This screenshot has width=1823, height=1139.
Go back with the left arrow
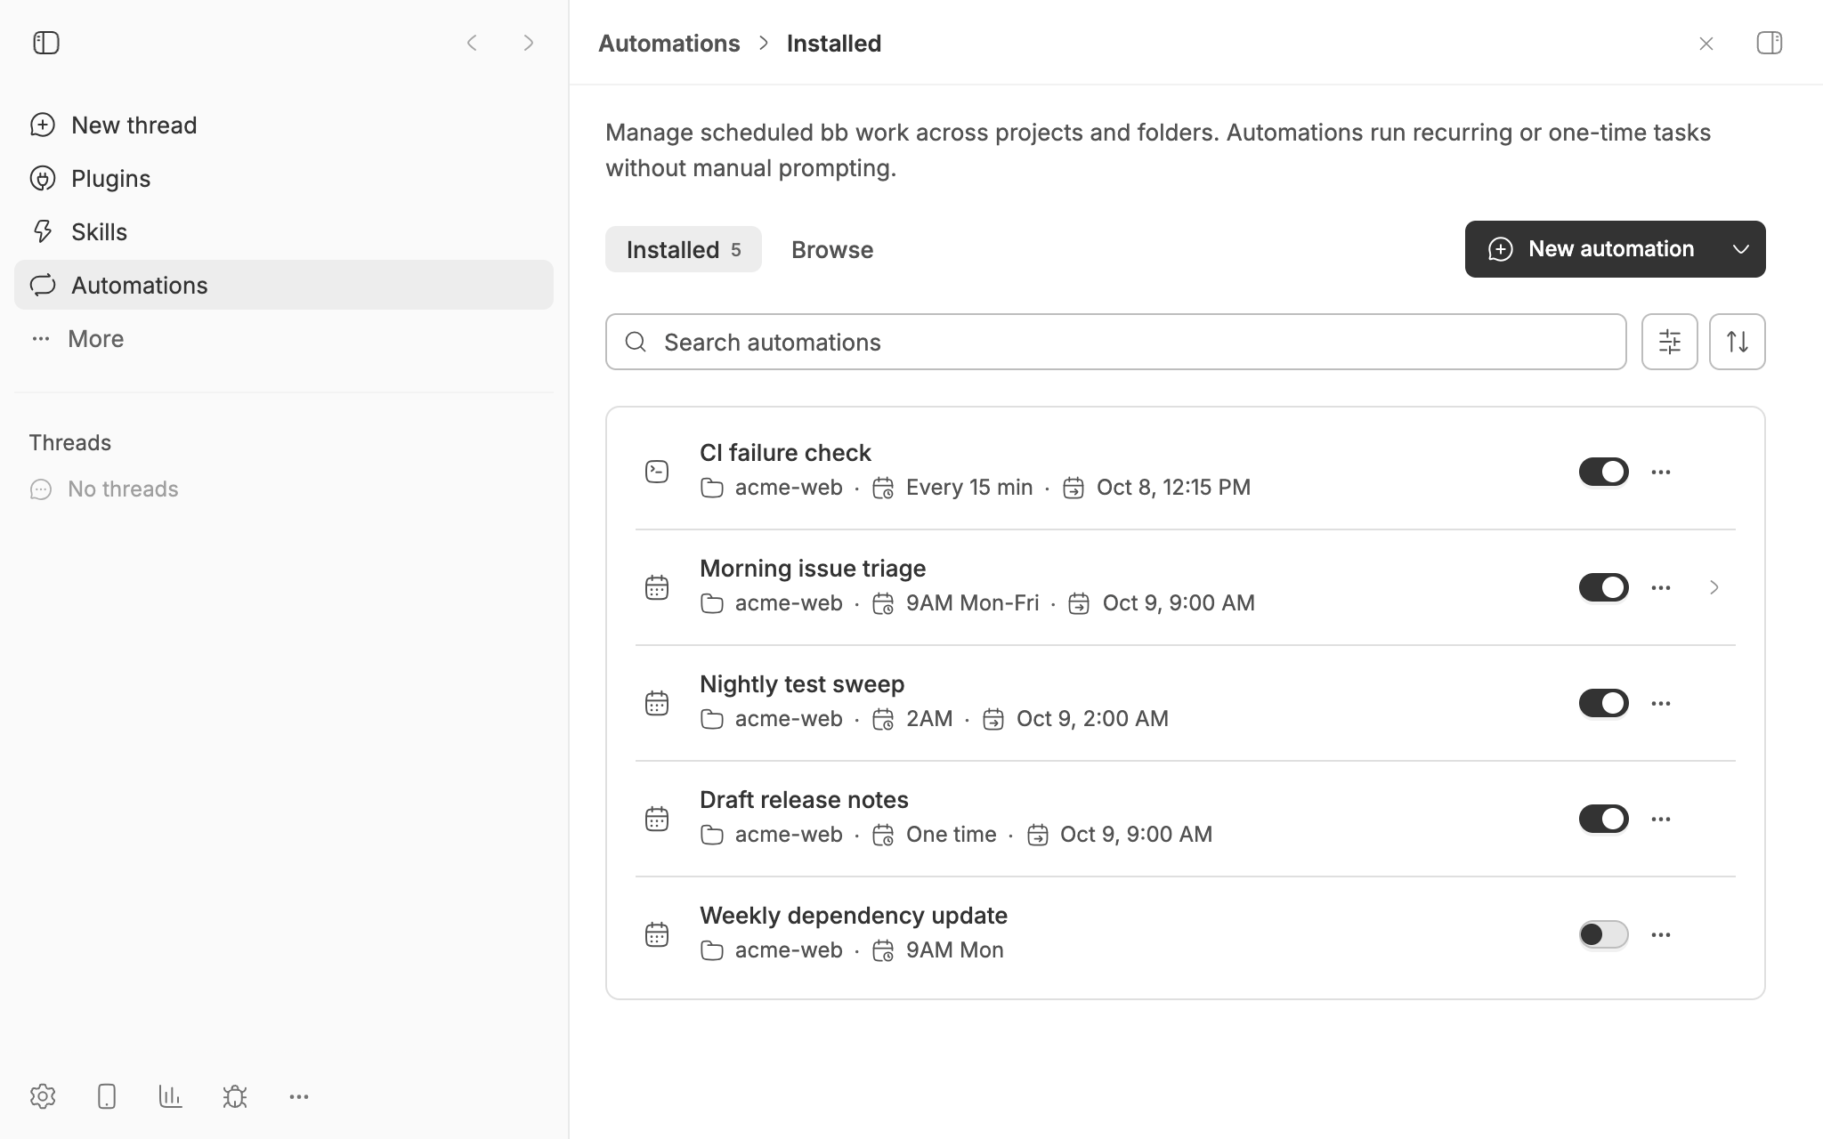point(472,43)
